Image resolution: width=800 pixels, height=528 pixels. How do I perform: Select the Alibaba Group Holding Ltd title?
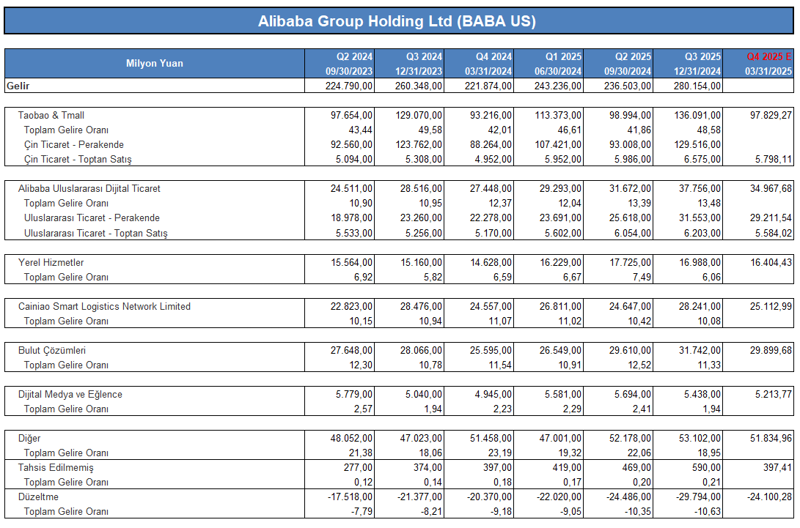[x=397, y=21]
